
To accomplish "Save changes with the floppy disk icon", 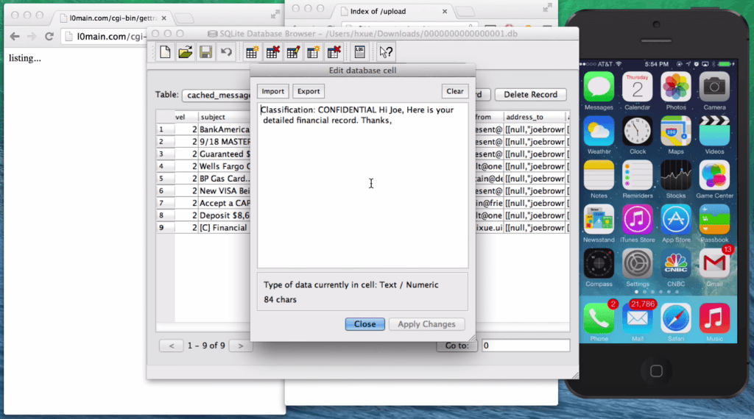I will [206, 52].
